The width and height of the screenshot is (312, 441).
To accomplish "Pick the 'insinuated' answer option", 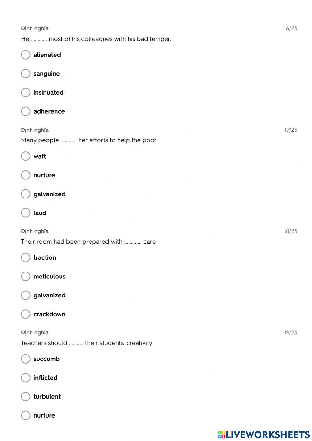I will [x=26, y=92].
